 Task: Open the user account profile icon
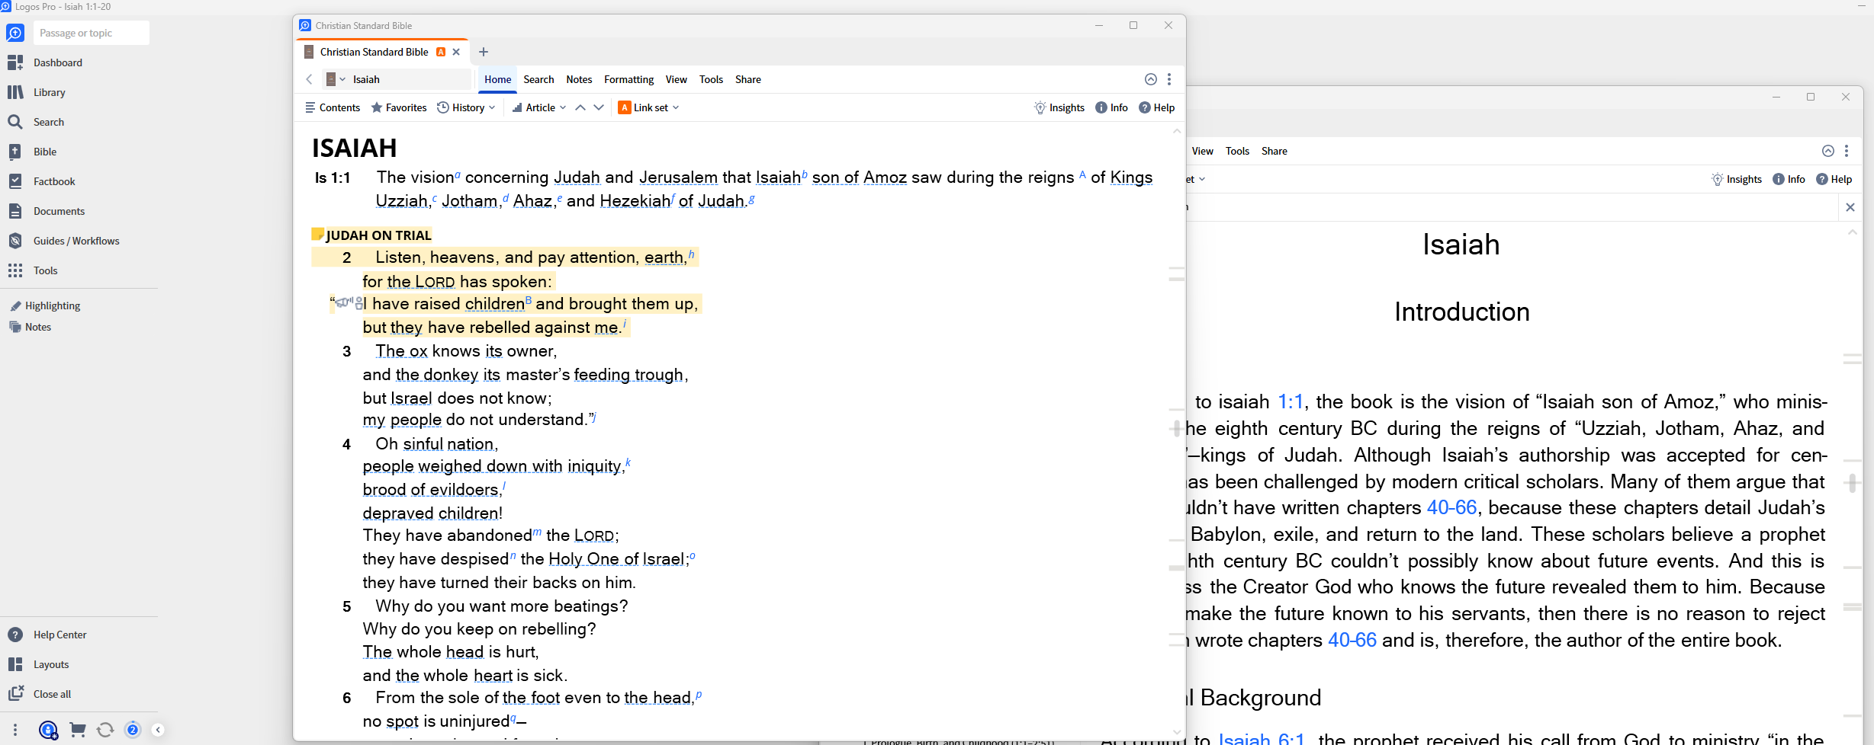pyautogui.click(x=48, y=730)
